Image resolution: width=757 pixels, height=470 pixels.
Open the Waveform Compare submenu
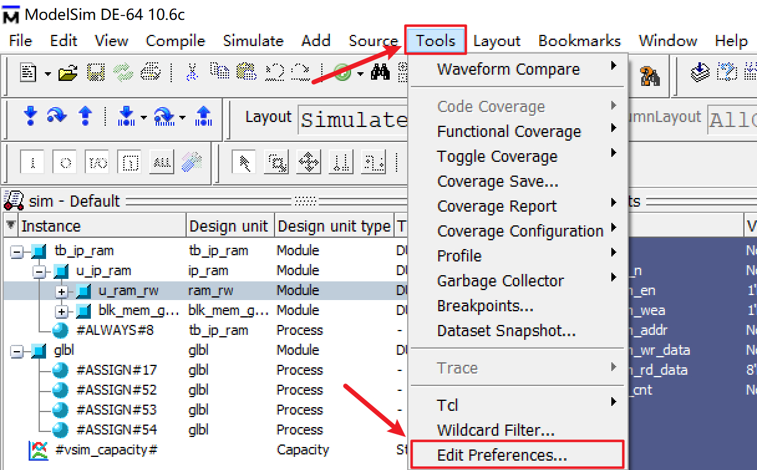519,69
